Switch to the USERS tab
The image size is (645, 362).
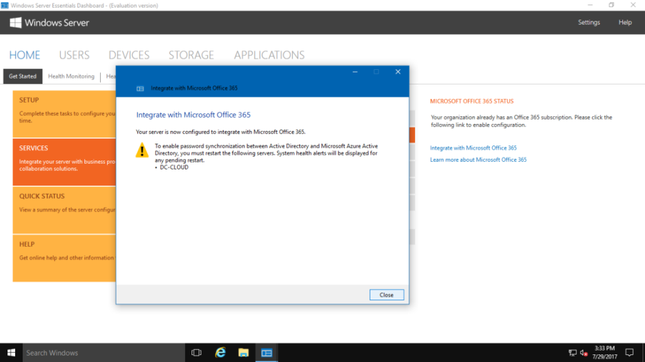coord(74,55)
